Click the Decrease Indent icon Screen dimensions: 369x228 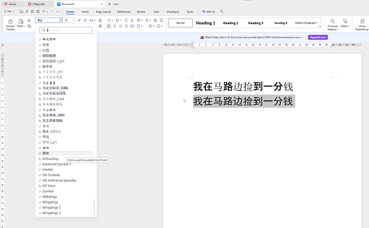point(126,20)
